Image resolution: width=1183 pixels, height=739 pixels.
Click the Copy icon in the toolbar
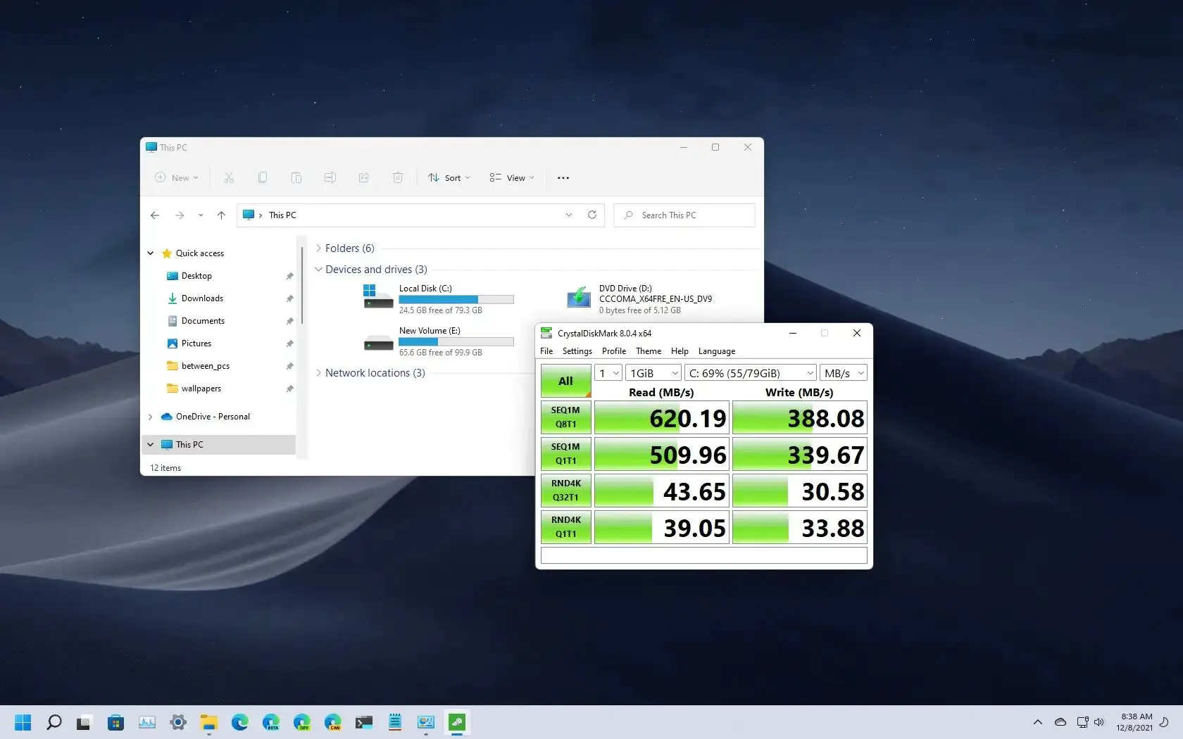[x=263, y=177]
